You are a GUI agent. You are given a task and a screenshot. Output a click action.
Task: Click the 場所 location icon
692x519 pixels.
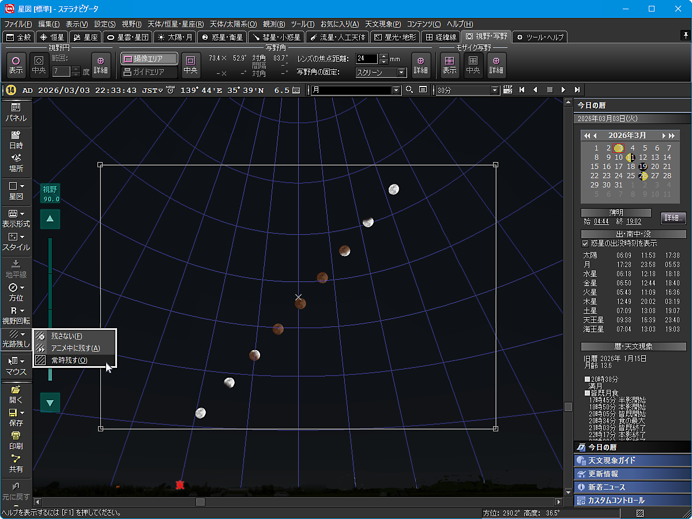tap(16, 163)
